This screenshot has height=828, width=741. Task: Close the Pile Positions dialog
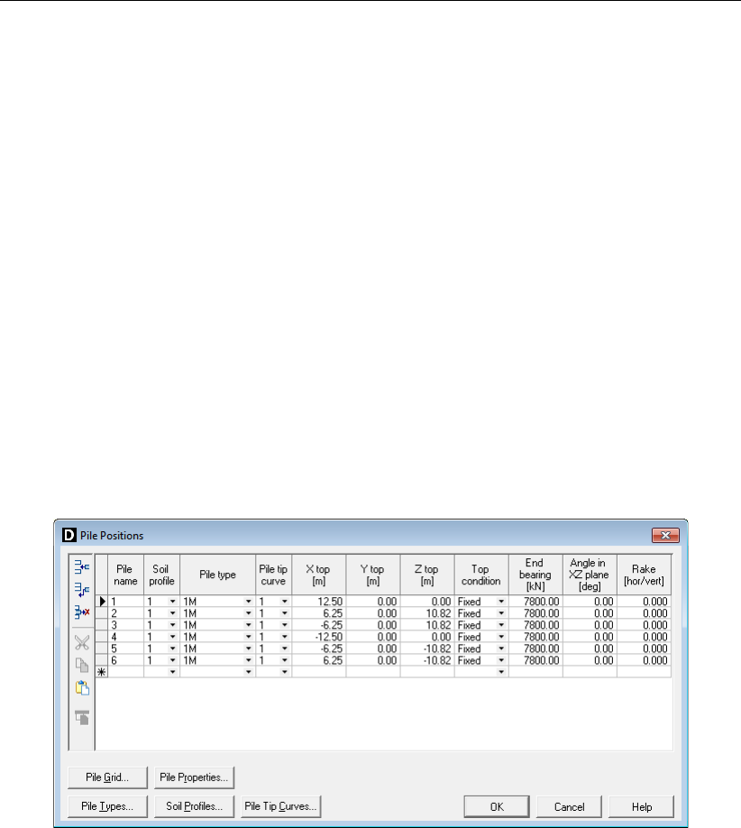click(x=665, y=536)
